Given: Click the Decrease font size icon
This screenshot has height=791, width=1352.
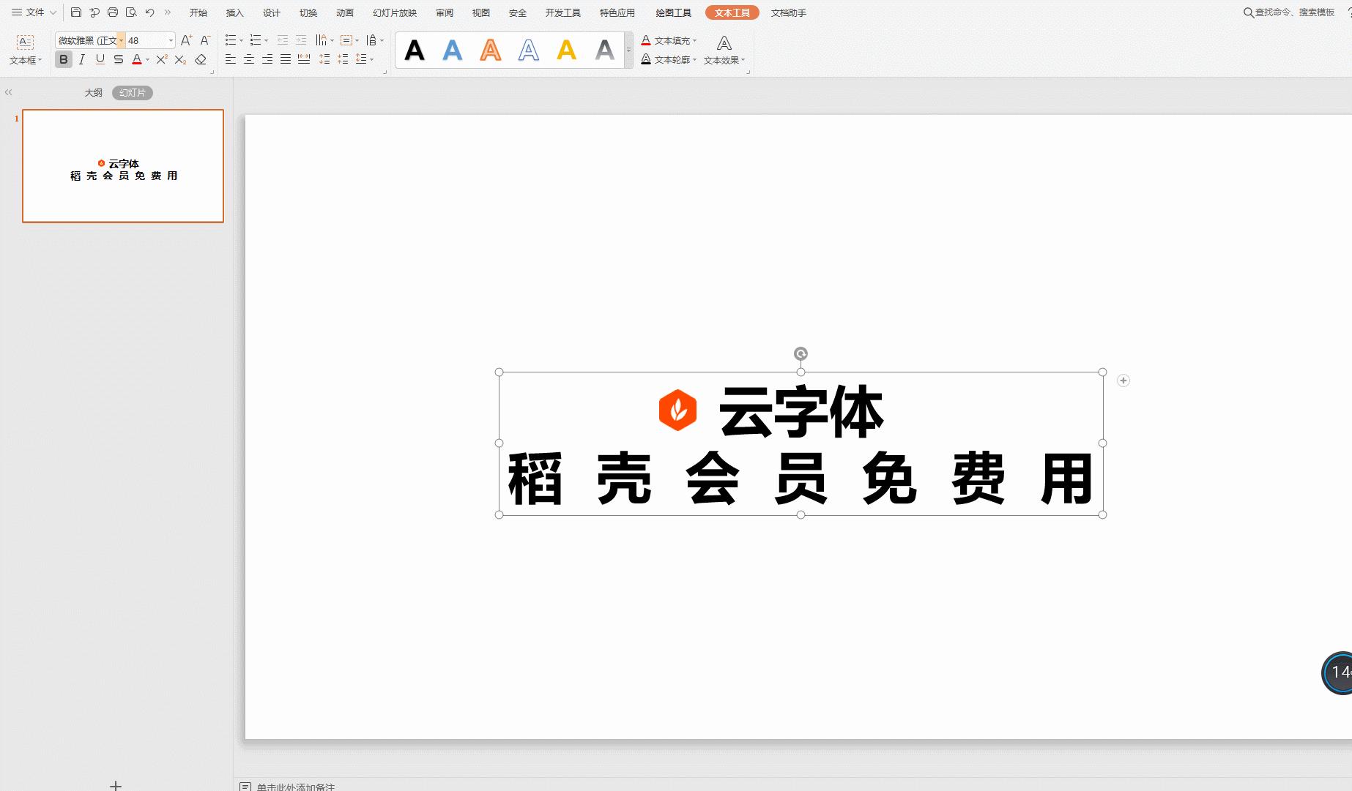Looking at the screenshot, I should [205, 40].
